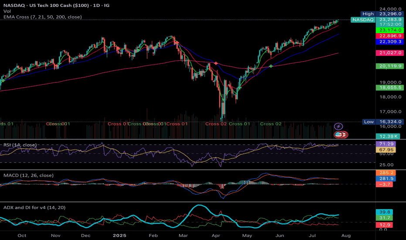Click the red plus cross marker on the 200 EMA
Screen dimensions: 406x240
tap(216, 63)
